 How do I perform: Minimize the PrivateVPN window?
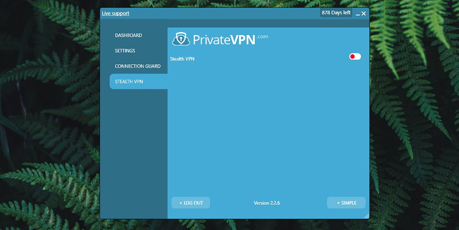pyautogui.click(x=358, y=14)
